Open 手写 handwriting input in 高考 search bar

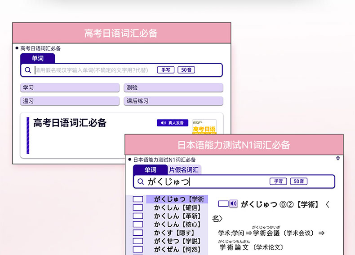click(165, 70)
